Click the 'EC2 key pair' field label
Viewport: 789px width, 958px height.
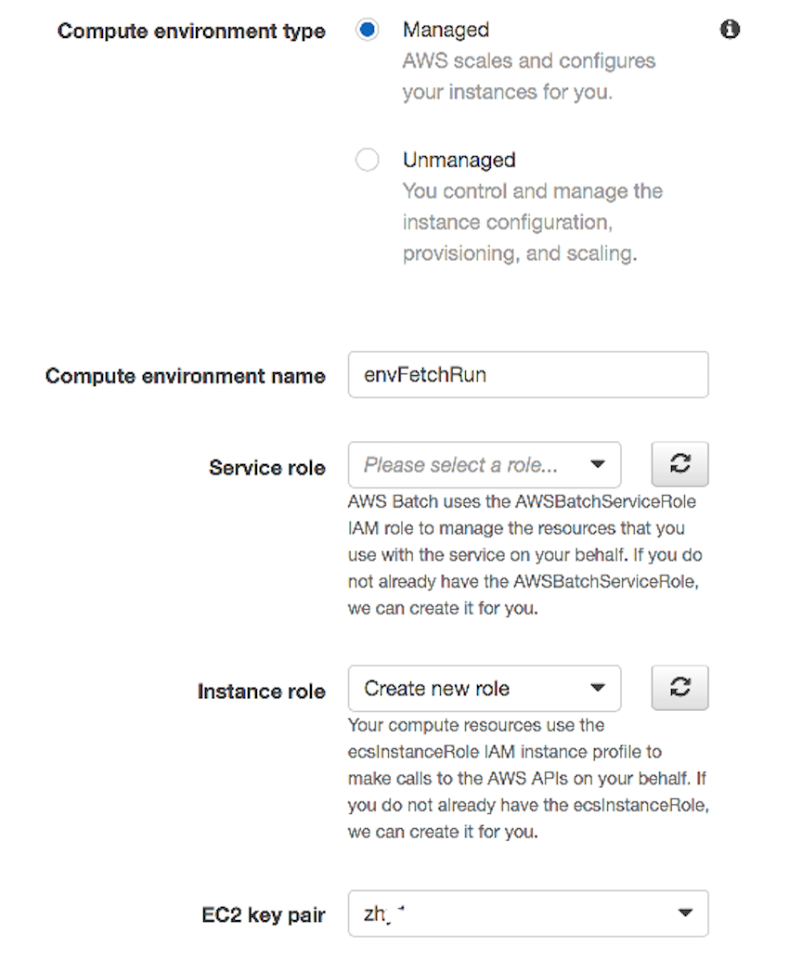(x=264, y=914)
